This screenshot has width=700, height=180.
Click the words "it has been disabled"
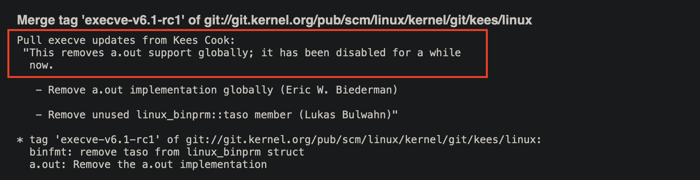[x=323, y=53]
